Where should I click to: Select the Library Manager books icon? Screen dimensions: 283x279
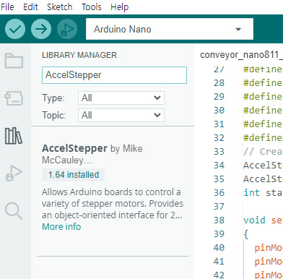pyautogui.click(x=14, y=136)
